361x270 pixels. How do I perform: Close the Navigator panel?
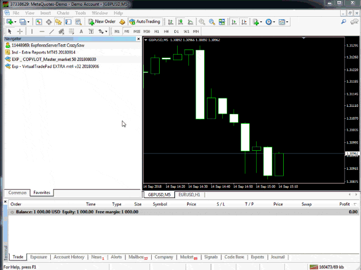[x=138, y=39]
